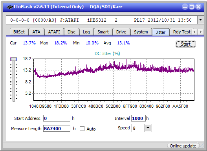Switch to the ATA tab
The image size is (207, 151).
coord(36,32)
